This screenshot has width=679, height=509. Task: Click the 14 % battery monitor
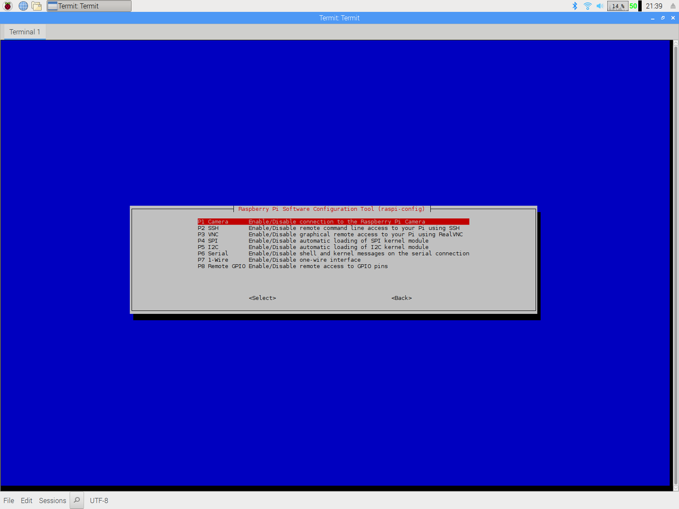pyautogui.click(x=617, y=6)
